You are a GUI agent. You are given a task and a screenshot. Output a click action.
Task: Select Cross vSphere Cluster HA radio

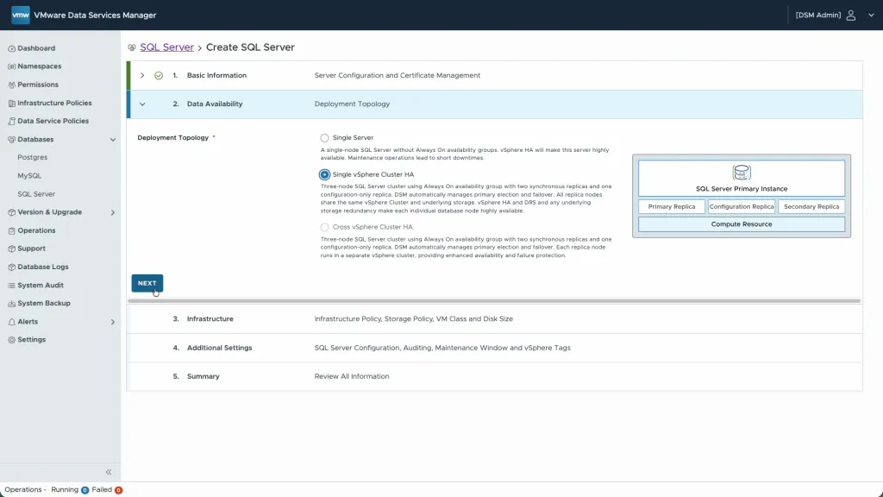click(324, 227)
